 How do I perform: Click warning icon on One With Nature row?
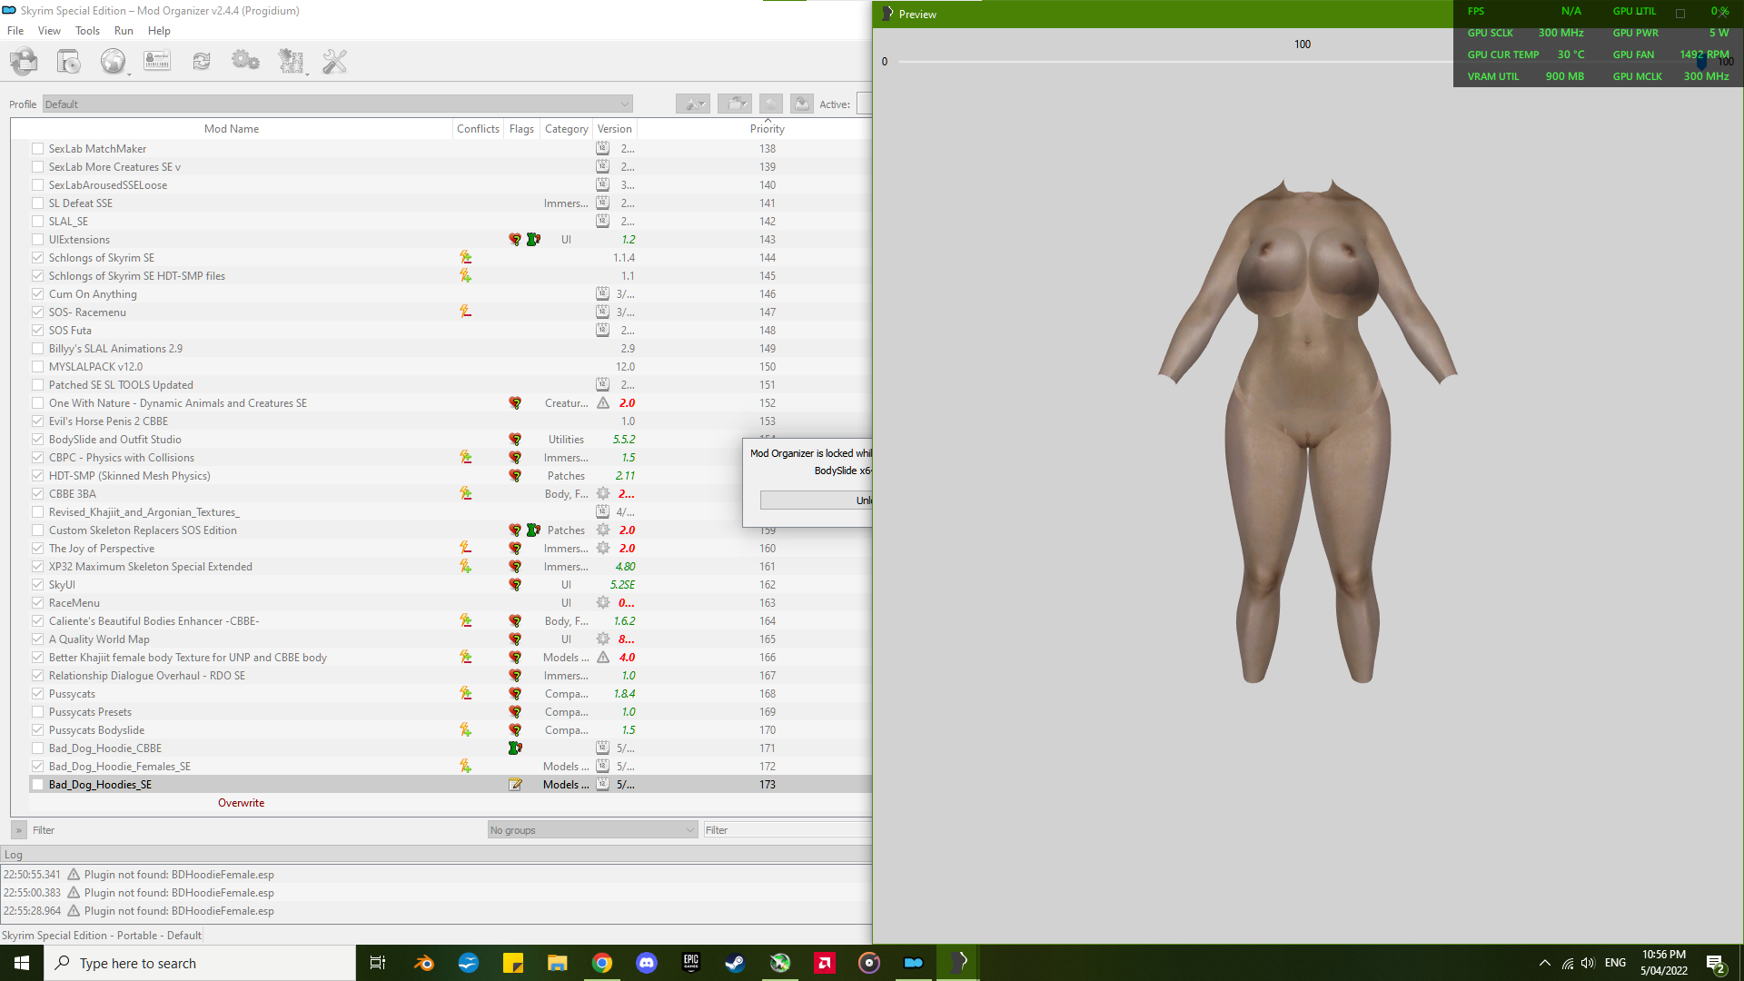tap(603, 403)
